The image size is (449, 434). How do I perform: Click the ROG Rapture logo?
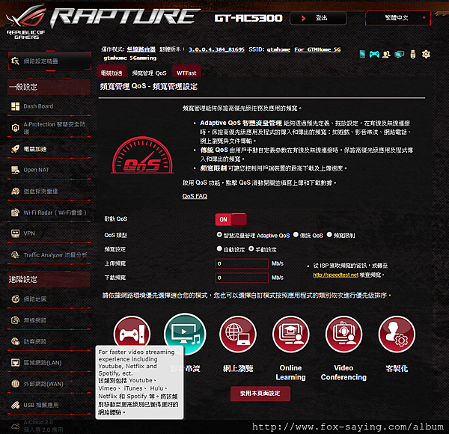point(103,20)
